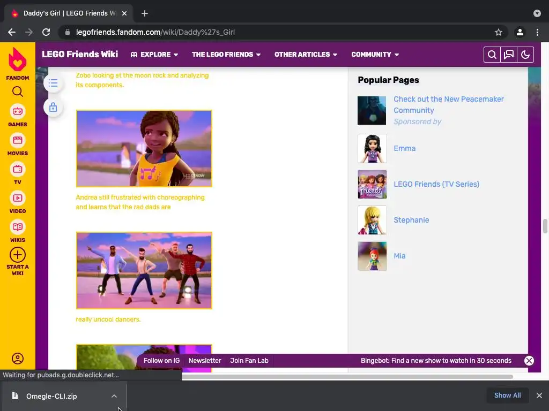This screenshot has width=549, height=411.
Task: Click Join Fan Lab
Action: [249, 361]
